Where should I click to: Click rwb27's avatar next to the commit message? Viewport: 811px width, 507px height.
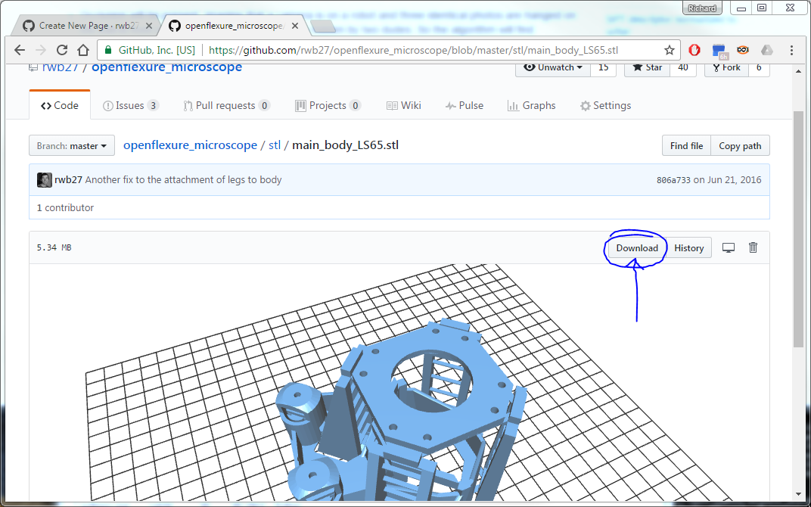(44, 179)
